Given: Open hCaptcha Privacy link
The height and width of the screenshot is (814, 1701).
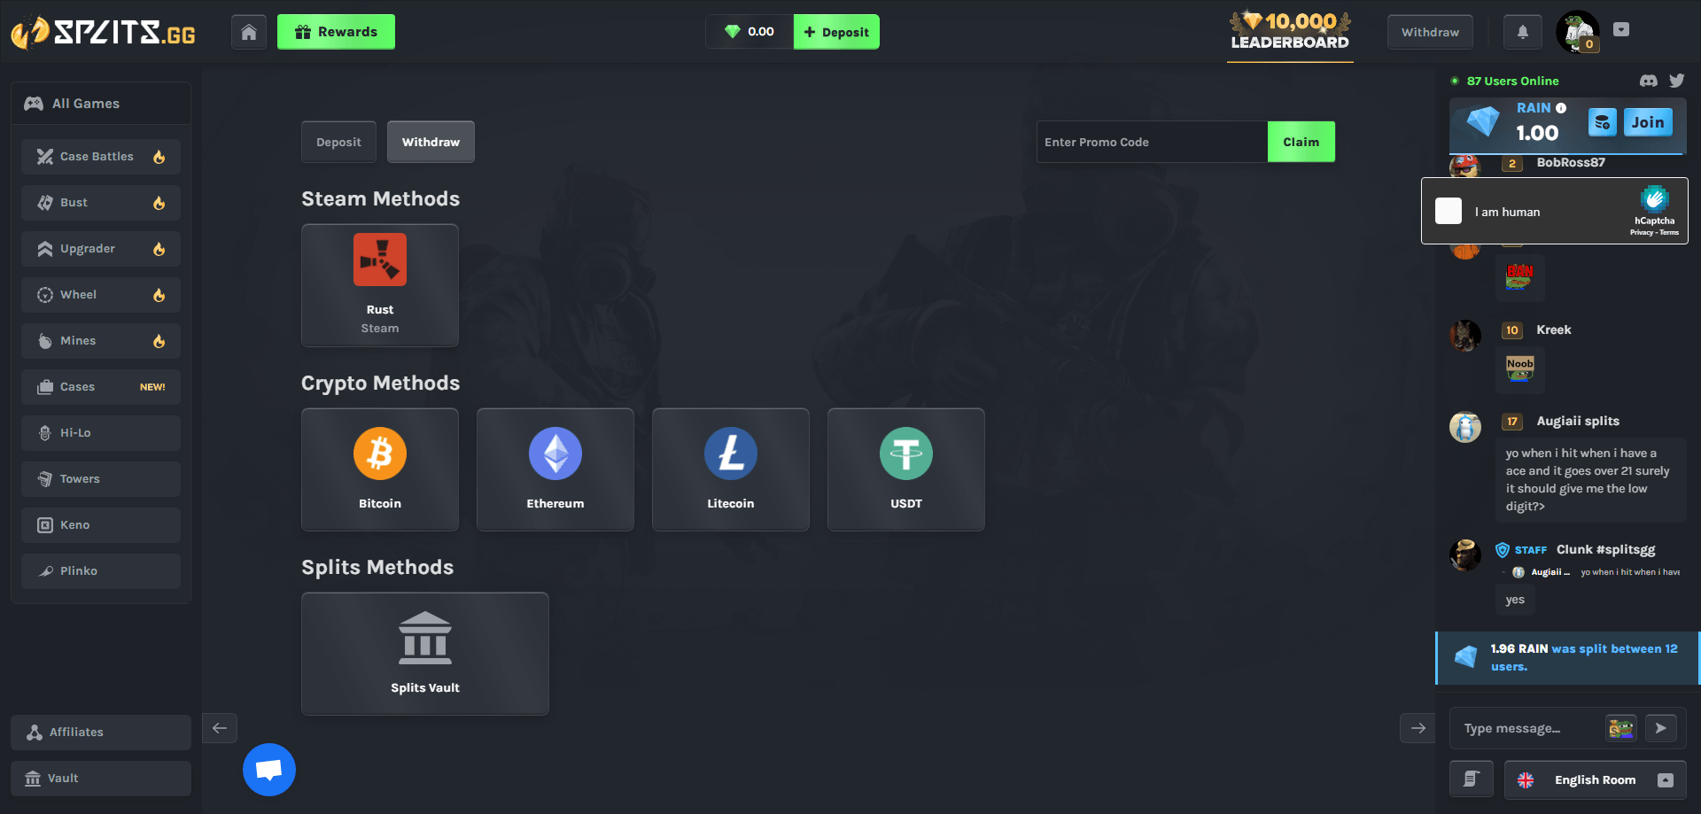Looking at the screenshot, I should click(x=1641, y=233).
